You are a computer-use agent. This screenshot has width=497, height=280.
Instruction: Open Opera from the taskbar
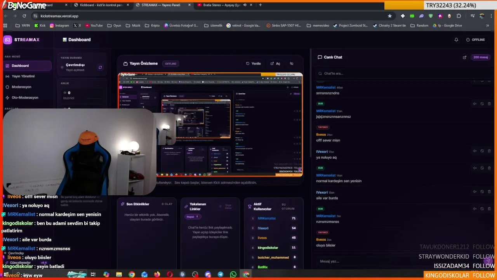point(170,275)
